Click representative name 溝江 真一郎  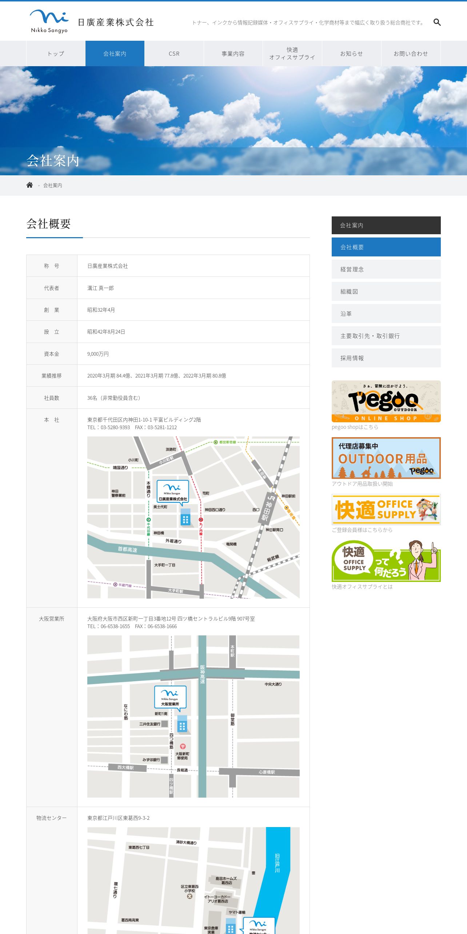100,288
